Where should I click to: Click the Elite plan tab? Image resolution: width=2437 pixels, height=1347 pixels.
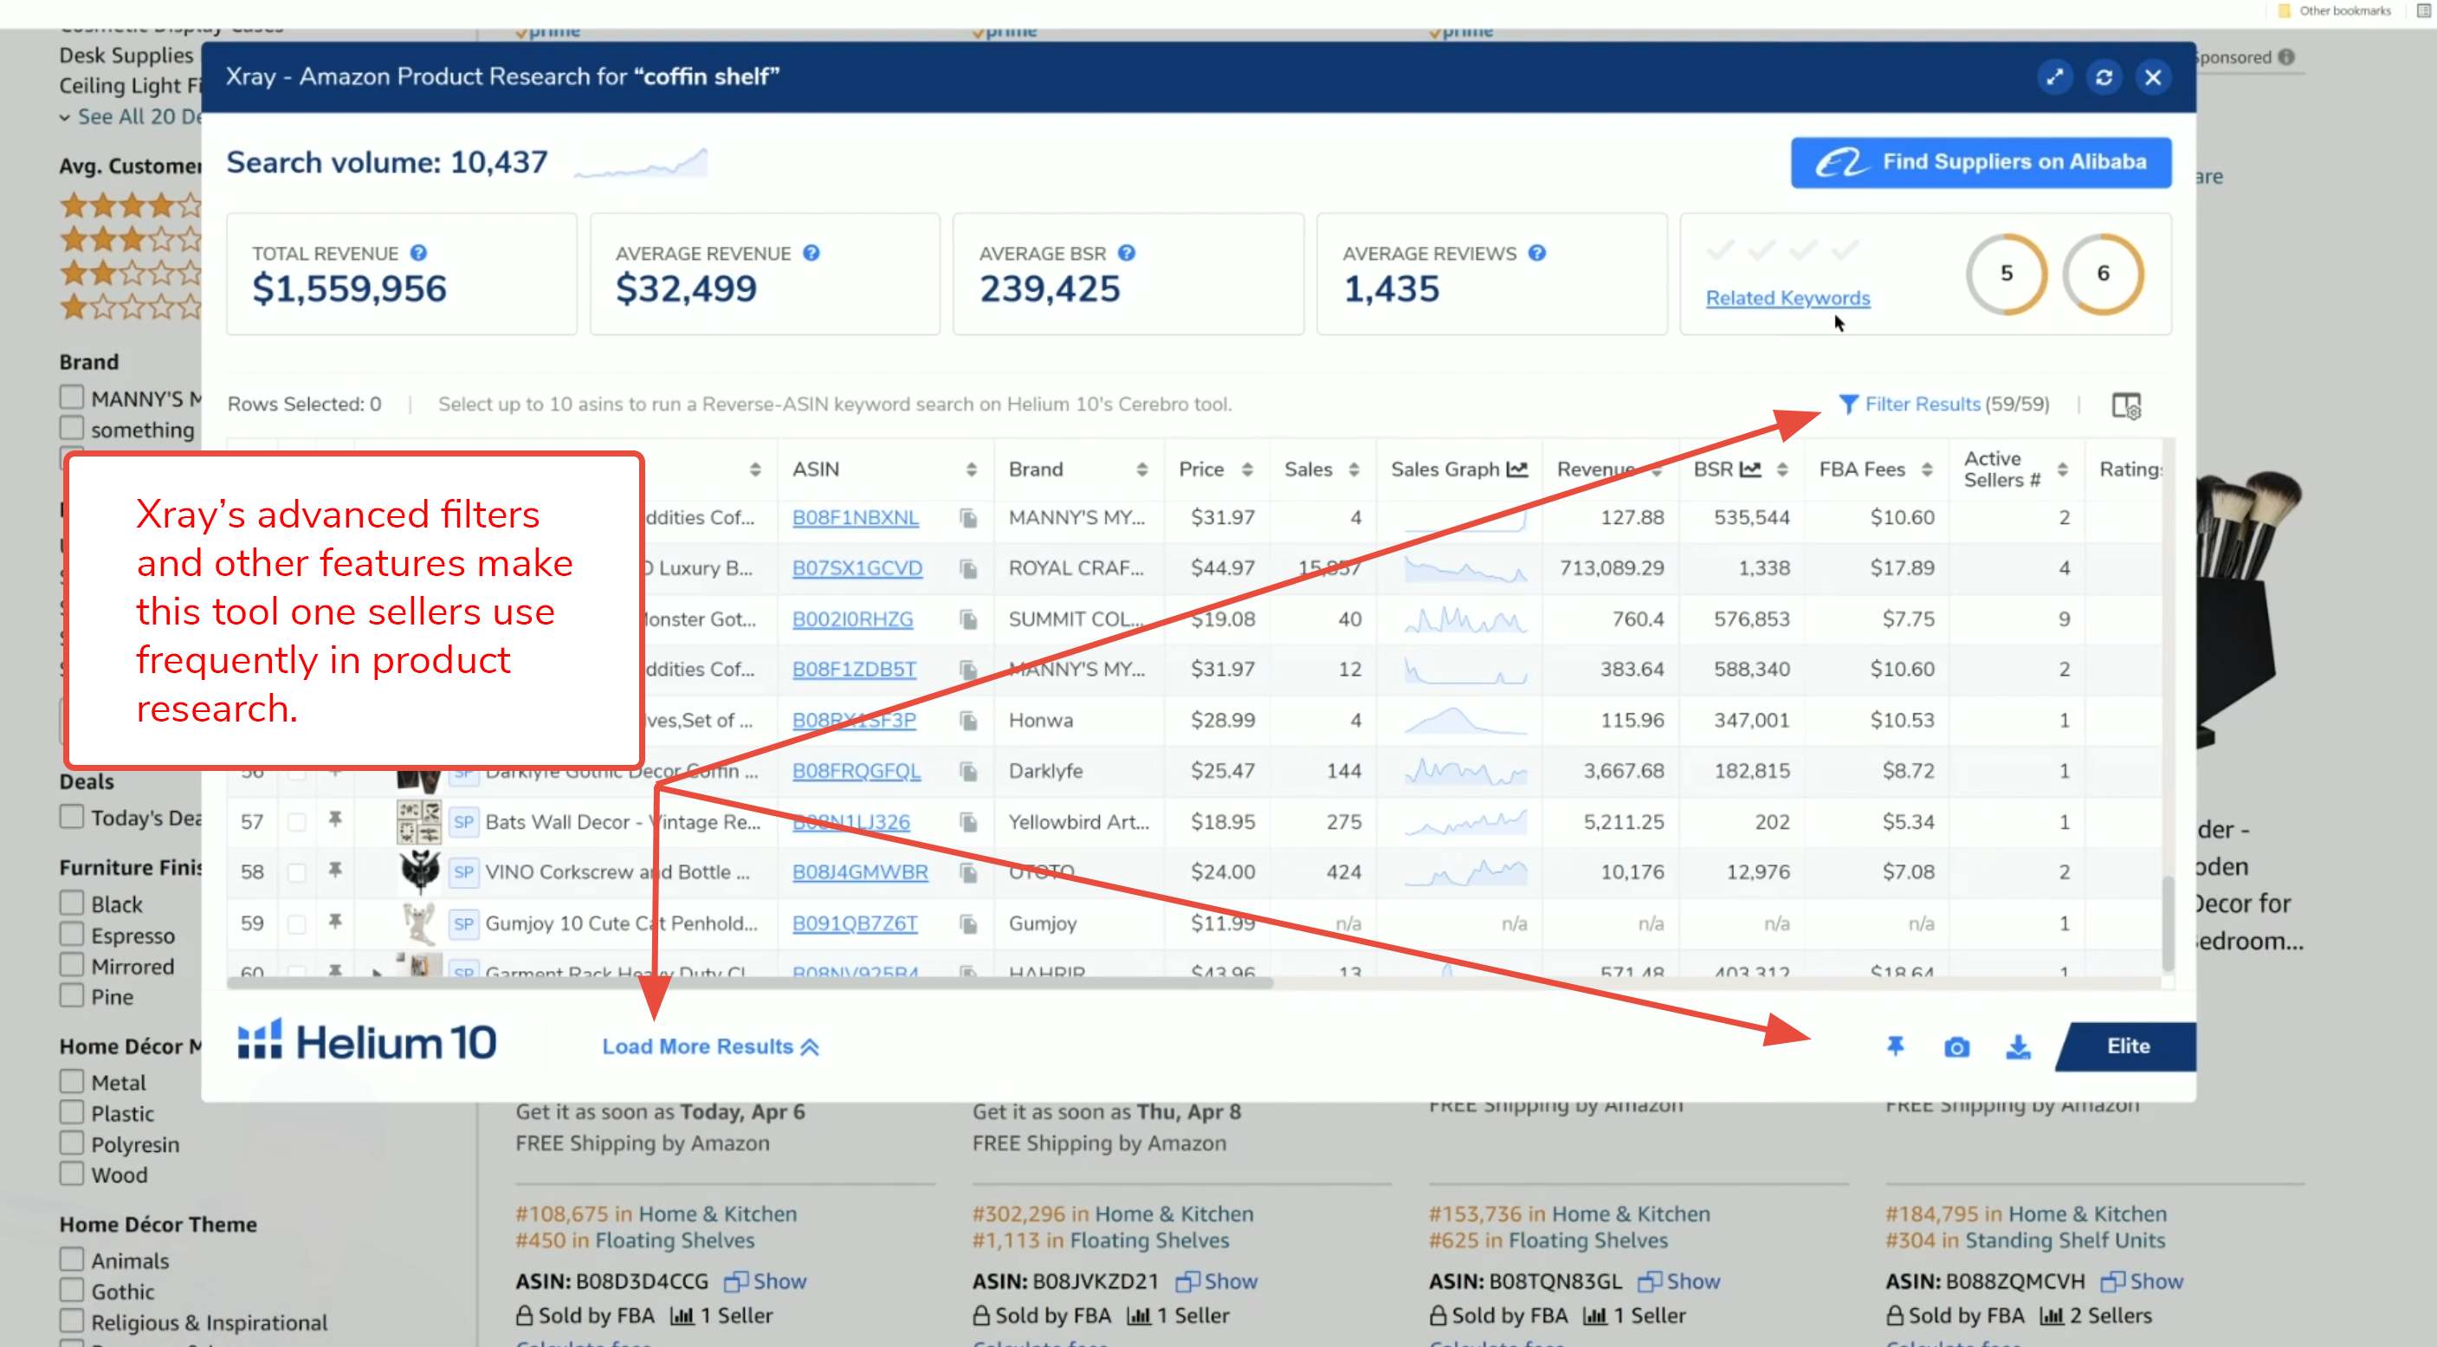coord(2127,1046)
